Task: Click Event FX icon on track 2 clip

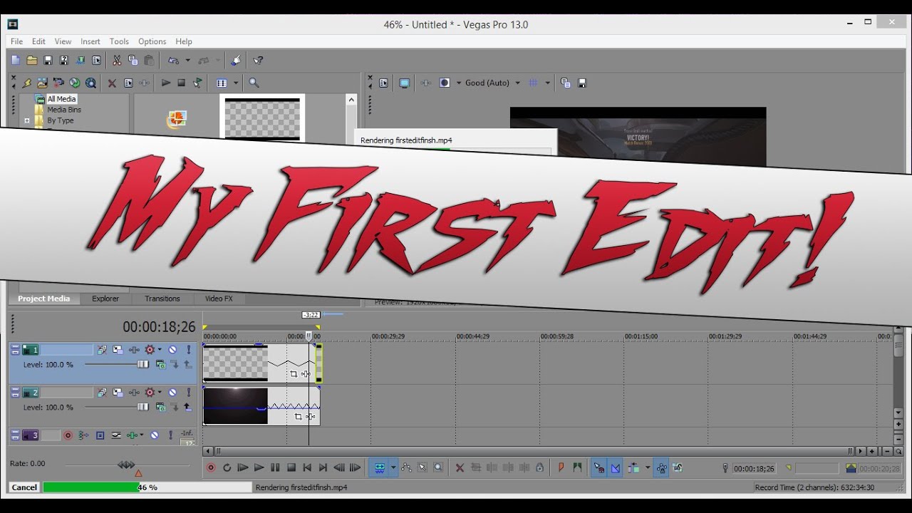Action: 310,417
